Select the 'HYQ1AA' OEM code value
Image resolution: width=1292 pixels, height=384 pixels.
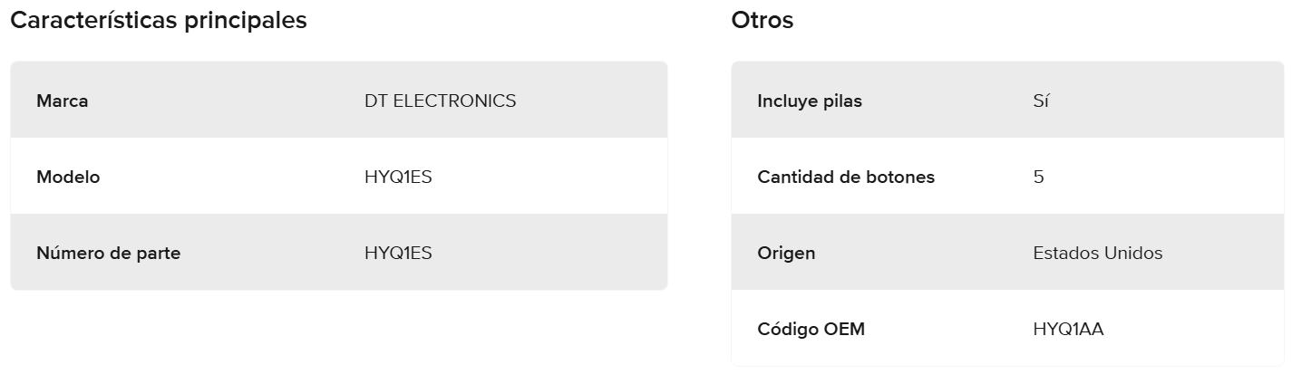(1068, 329)
